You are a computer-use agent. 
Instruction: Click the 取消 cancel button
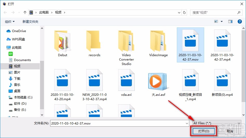tap(230, 131)
